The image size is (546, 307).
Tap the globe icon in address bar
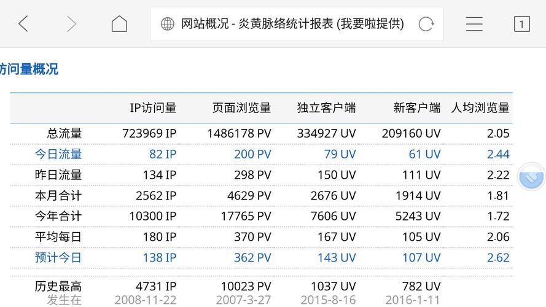167,24
